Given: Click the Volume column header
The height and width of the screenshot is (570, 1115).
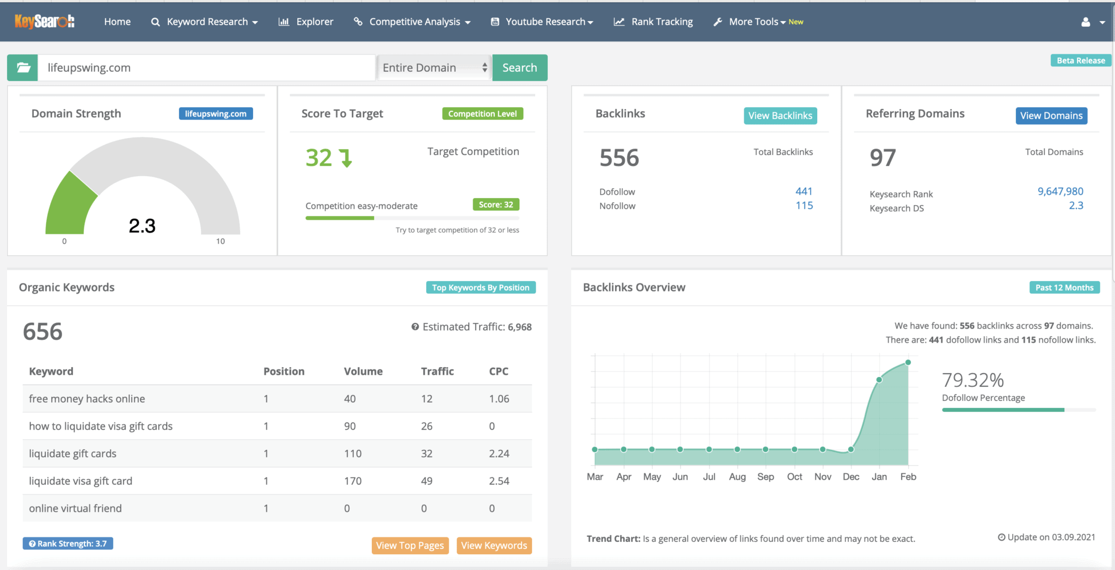Looking at the screenshot, I should point(363,371).
